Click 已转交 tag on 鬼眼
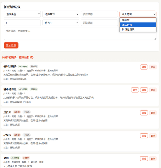The width and height of the screenshot is (161, 168). (x=26, y=158)
